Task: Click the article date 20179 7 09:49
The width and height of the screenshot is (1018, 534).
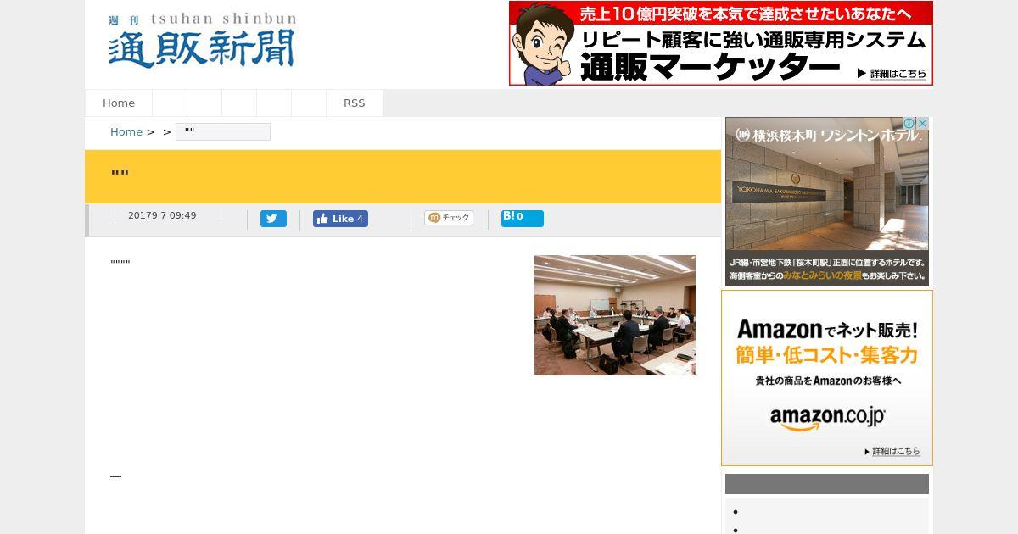Action: tap(162, 216)
